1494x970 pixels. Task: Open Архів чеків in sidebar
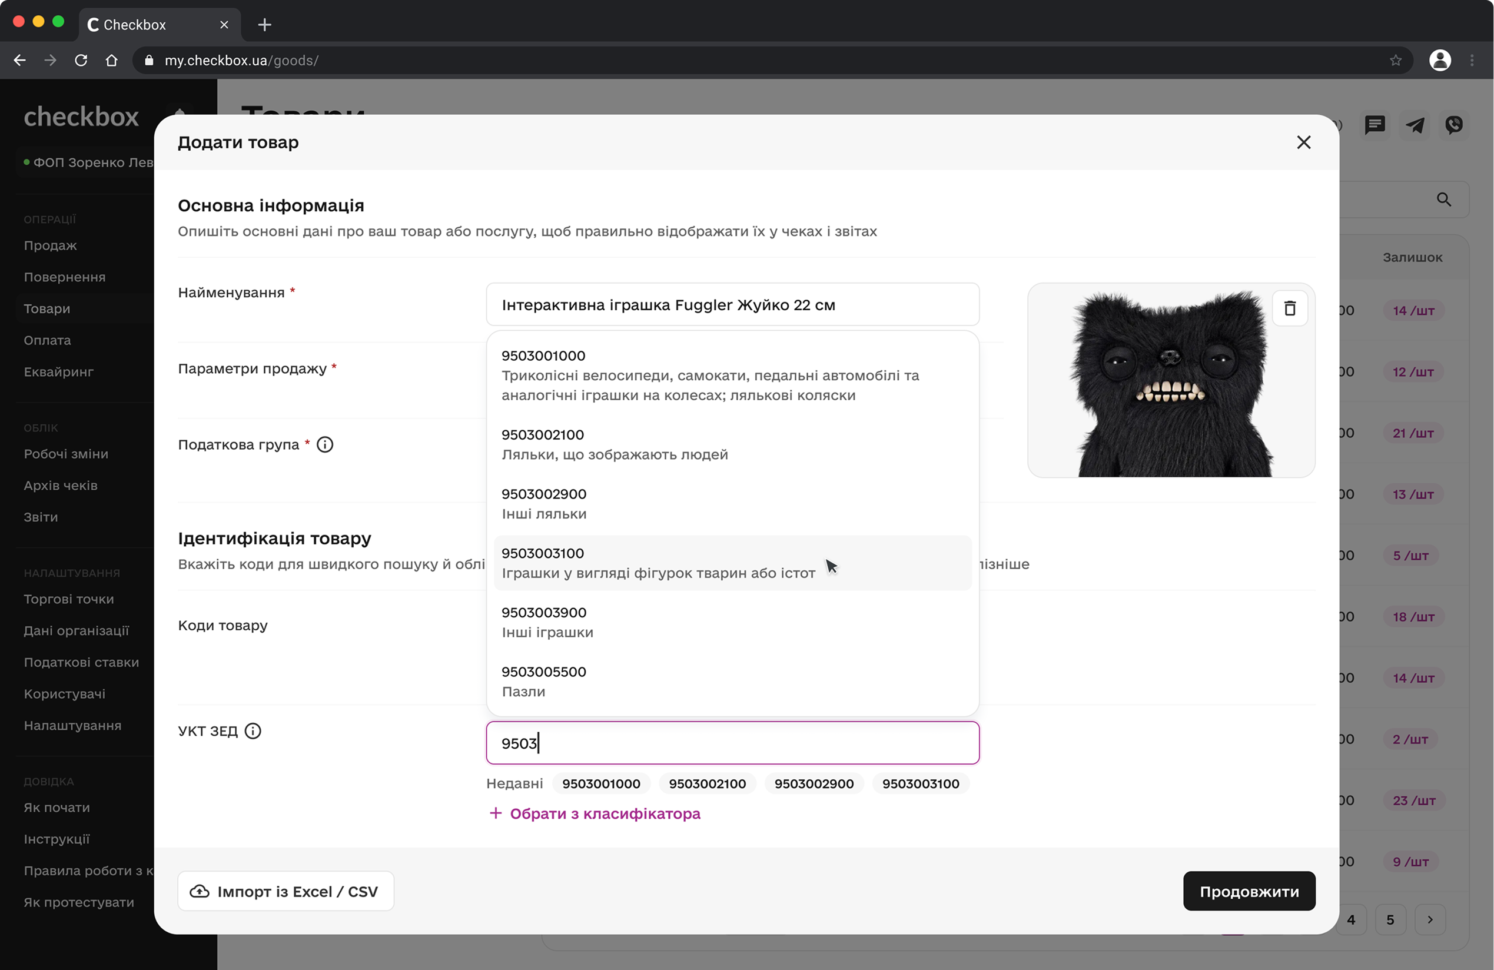tap(60, 486)
